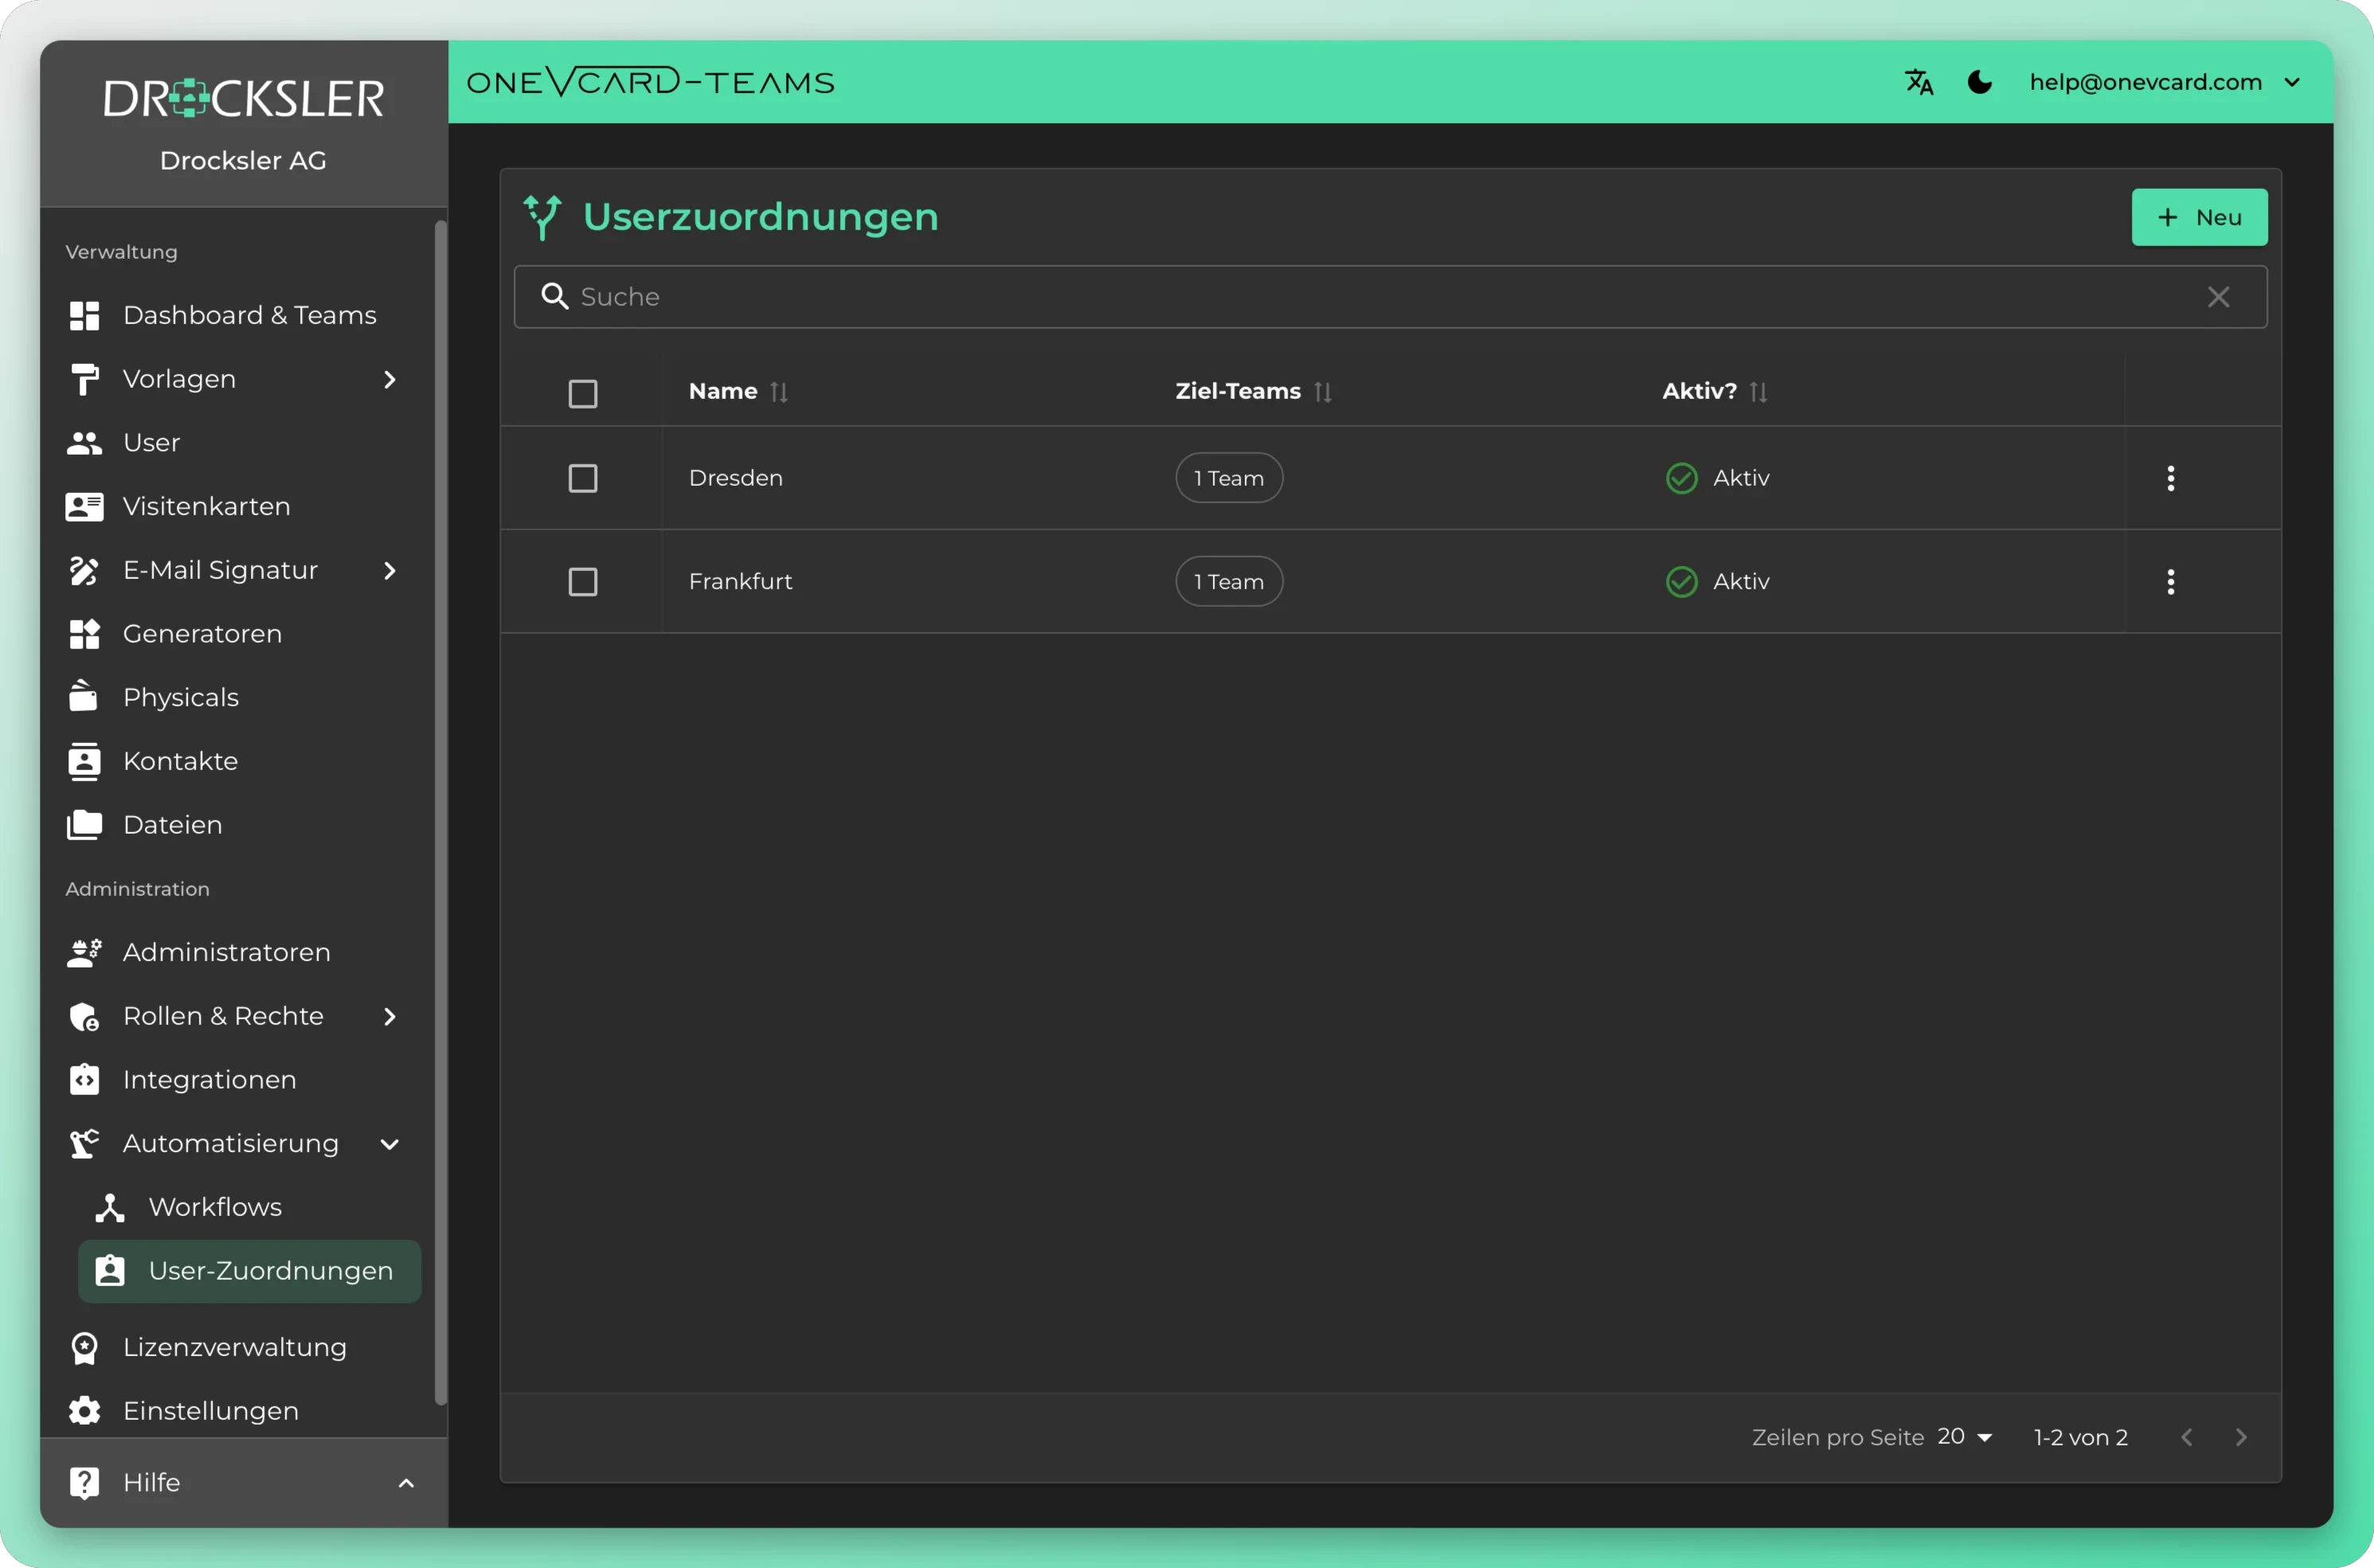Click the Generatoren widgets icon
The width and height of the screenshot is (2374, 1568).
pyautogui.click(x=85, y=634)
